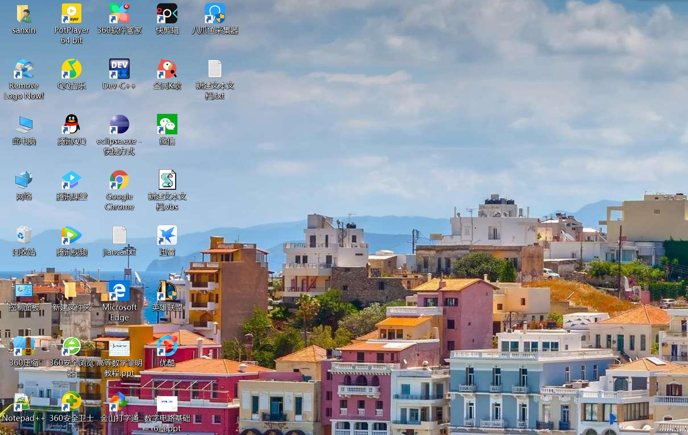
Task: Click the 腾讯课堂 shortcut icon
Action: click(72, 180)
